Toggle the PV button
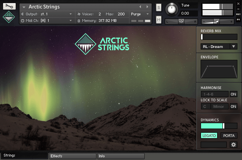The width and height of the screenshot is (242, 160). [238, 20]
